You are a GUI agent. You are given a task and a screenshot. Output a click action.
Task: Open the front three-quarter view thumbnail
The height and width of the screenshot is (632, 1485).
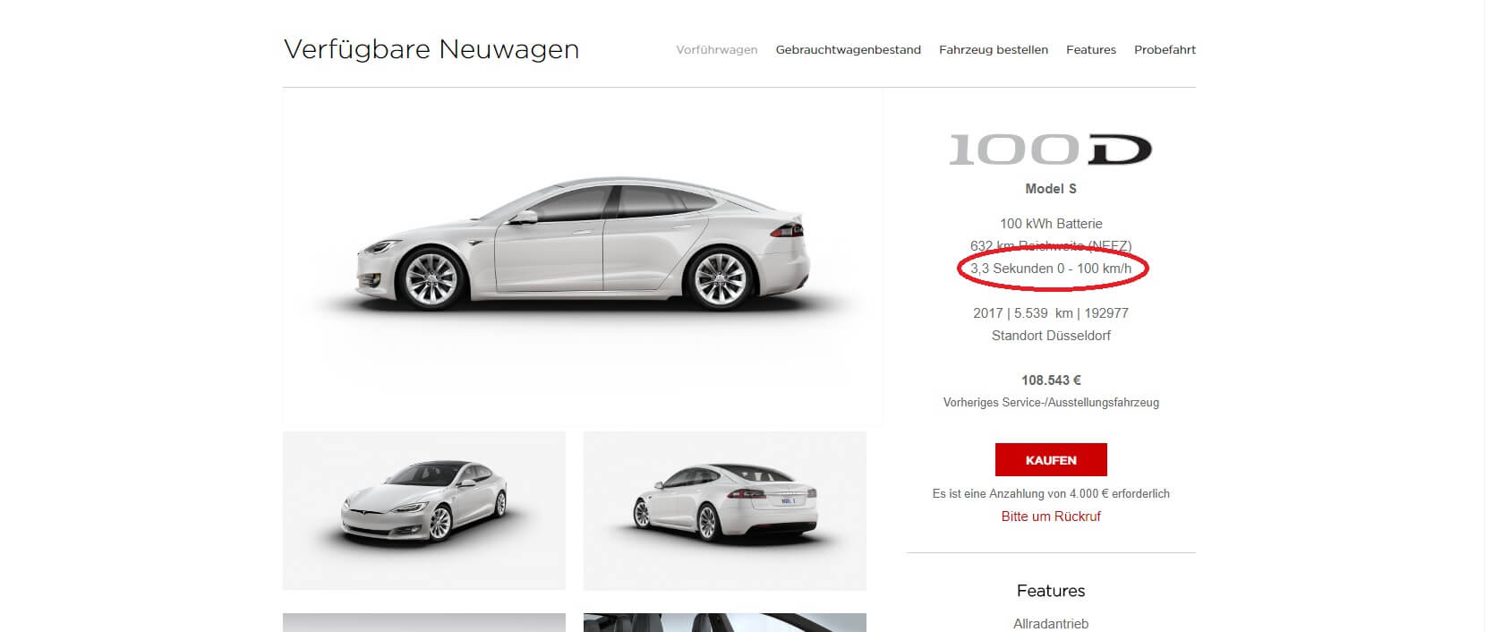pos(423,510)
